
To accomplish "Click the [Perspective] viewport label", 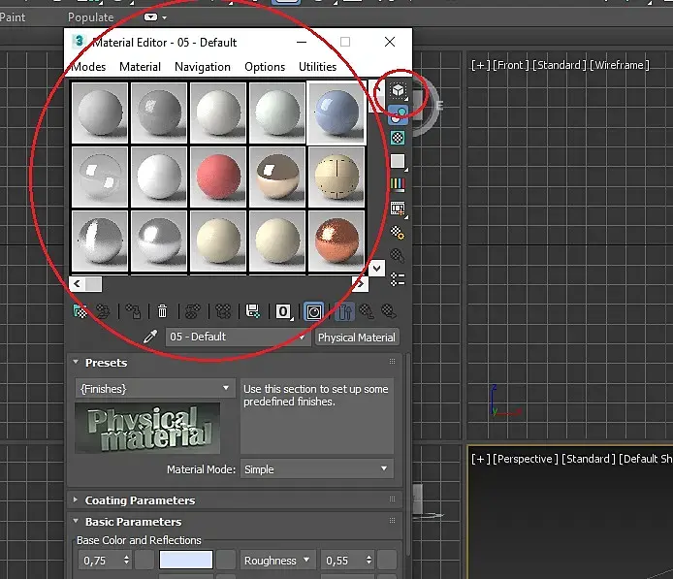I will (526, 459).
